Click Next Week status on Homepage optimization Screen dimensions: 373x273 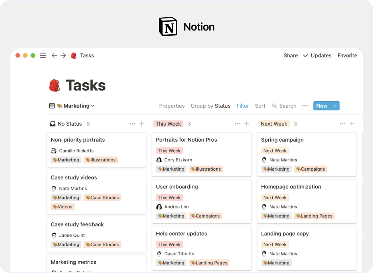click(x=275, y=198)
